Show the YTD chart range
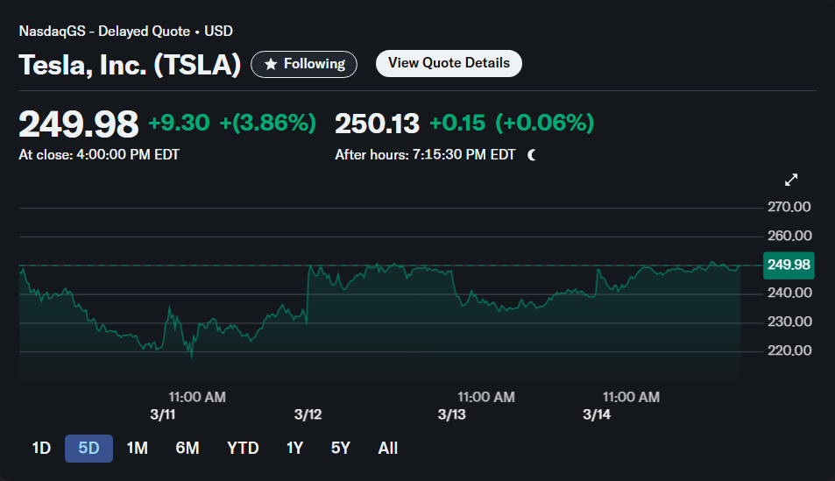The height and width of the screenshot is (481, 835). [x=243, y=448]
